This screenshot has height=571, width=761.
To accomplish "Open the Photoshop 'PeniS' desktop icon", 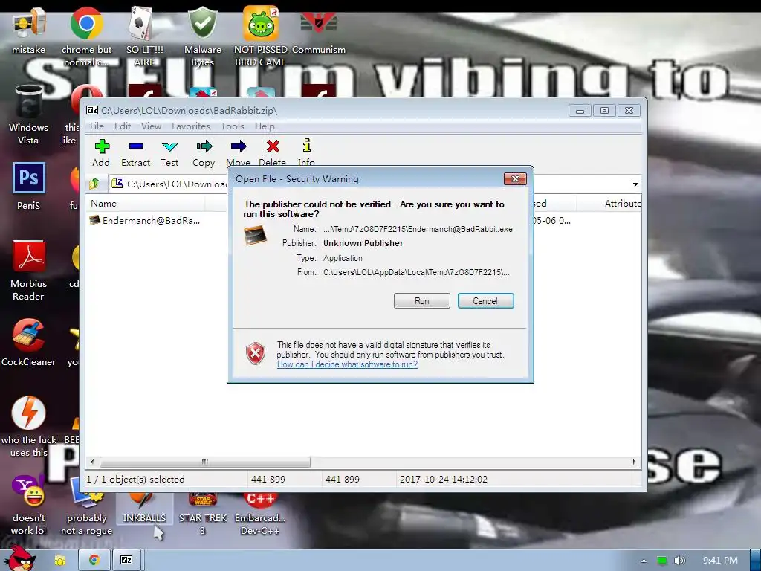I will [29, 187].
